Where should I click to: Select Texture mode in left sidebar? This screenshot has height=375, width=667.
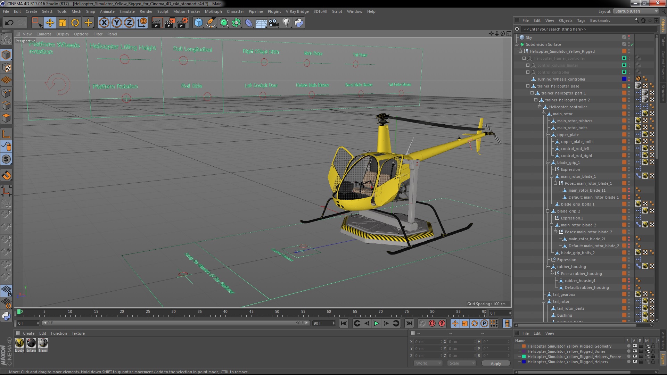[x=6, y=68]
